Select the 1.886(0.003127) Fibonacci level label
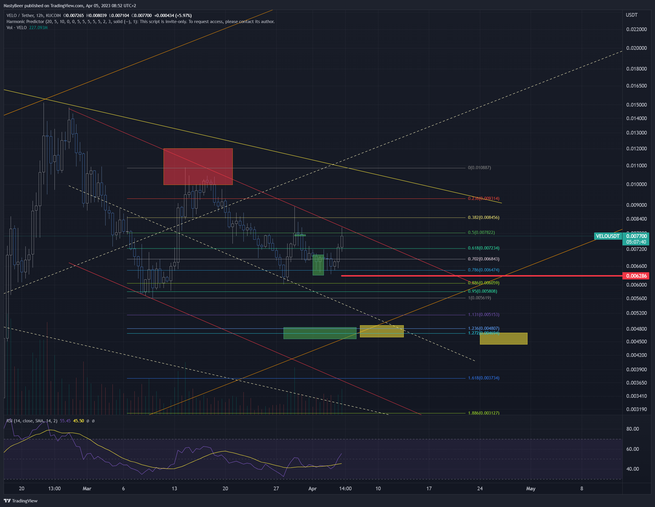Image resolution: width=655 pixels, height=507 pixels. [x=483, y=413]
